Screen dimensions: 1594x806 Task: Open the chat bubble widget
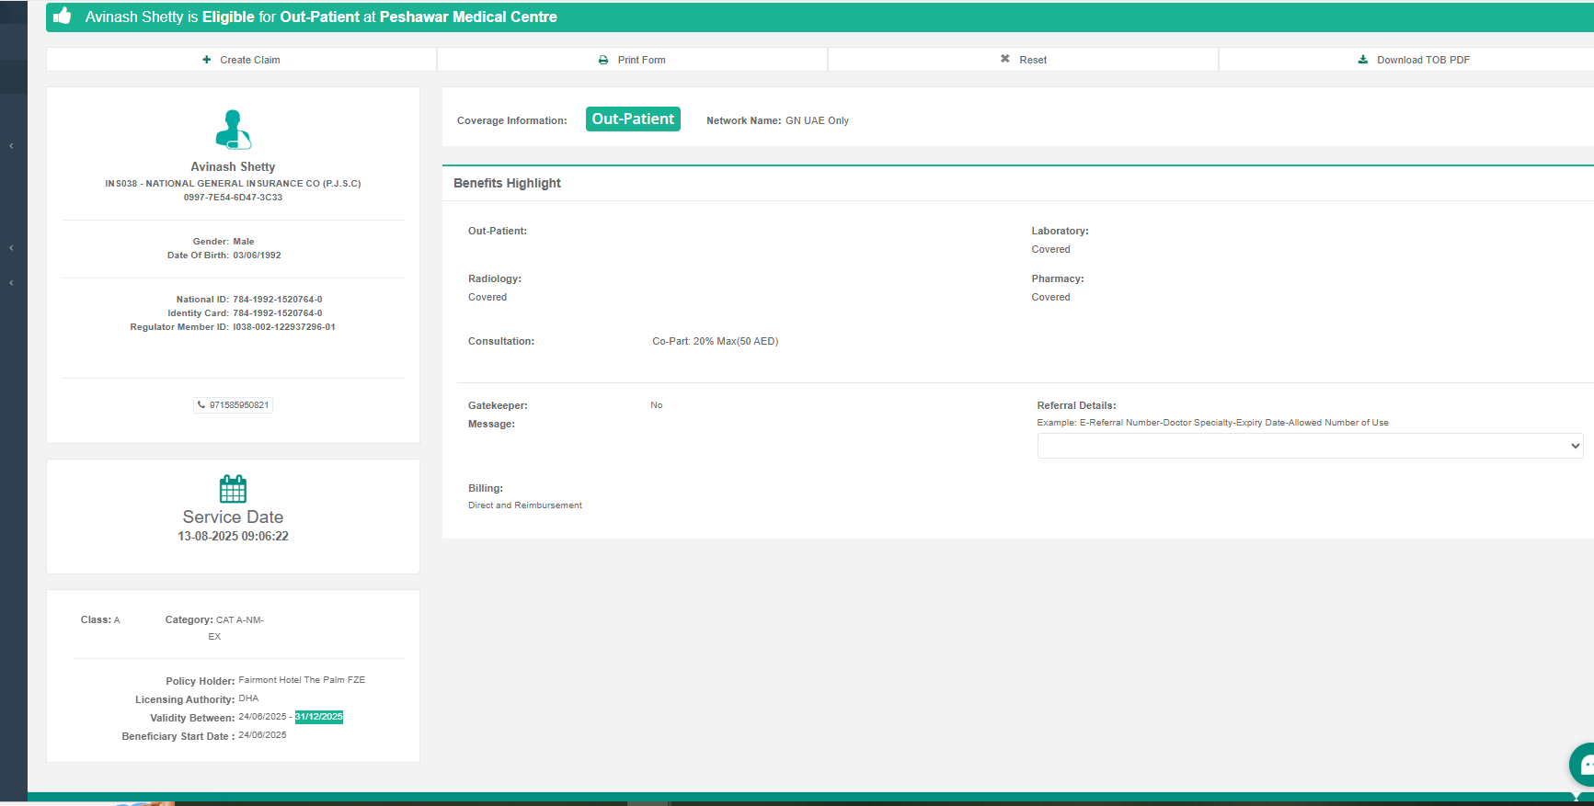point(1584,765)
